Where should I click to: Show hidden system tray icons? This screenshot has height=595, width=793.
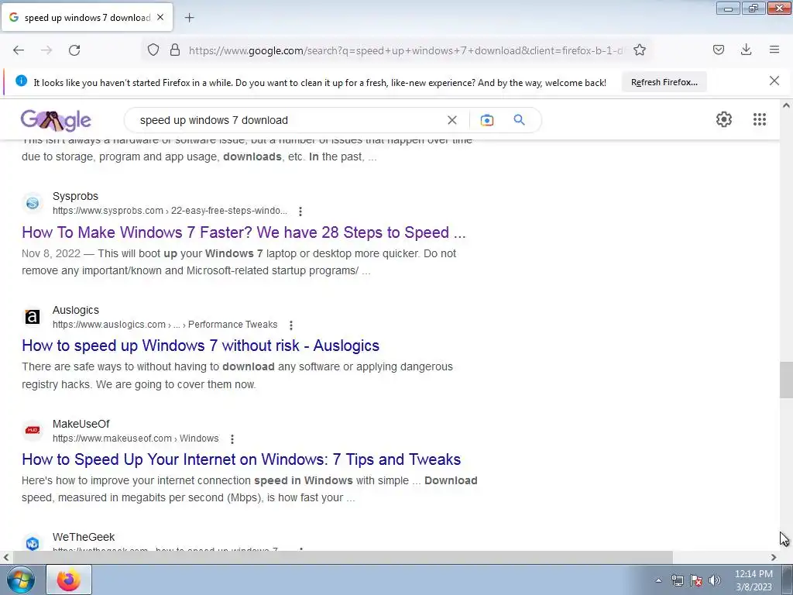tap(658, 580)
